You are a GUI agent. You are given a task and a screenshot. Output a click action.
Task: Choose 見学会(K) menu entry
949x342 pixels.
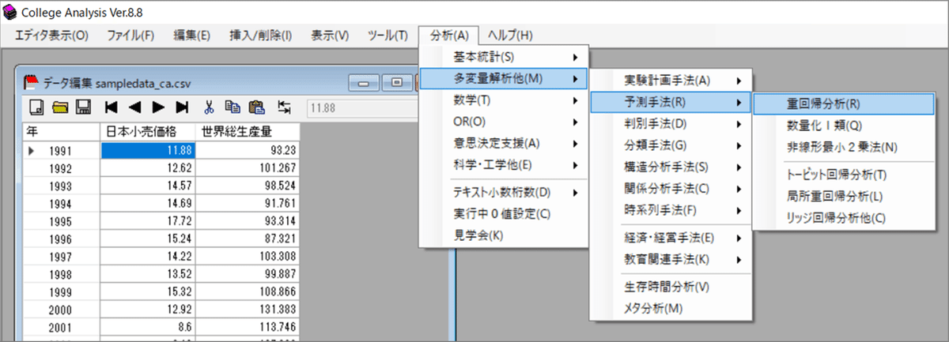click(x=504, y=235)
